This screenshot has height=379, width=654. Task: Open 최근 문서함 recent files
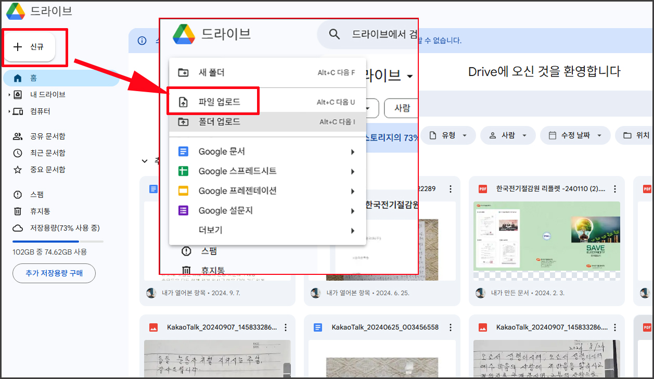tap(47, 153)
